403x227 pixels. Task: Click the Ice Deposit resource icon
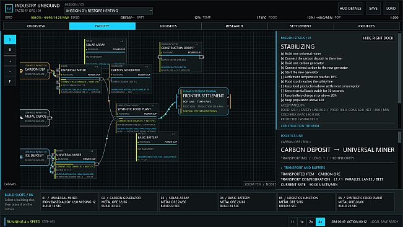coord(21,156)
